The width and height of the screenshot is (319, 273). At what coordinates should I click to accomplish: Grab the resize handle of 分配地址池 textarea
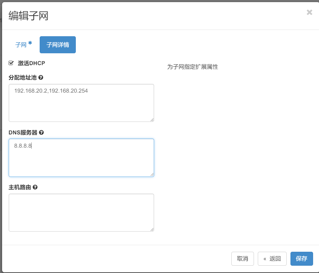tap(152, 120)
